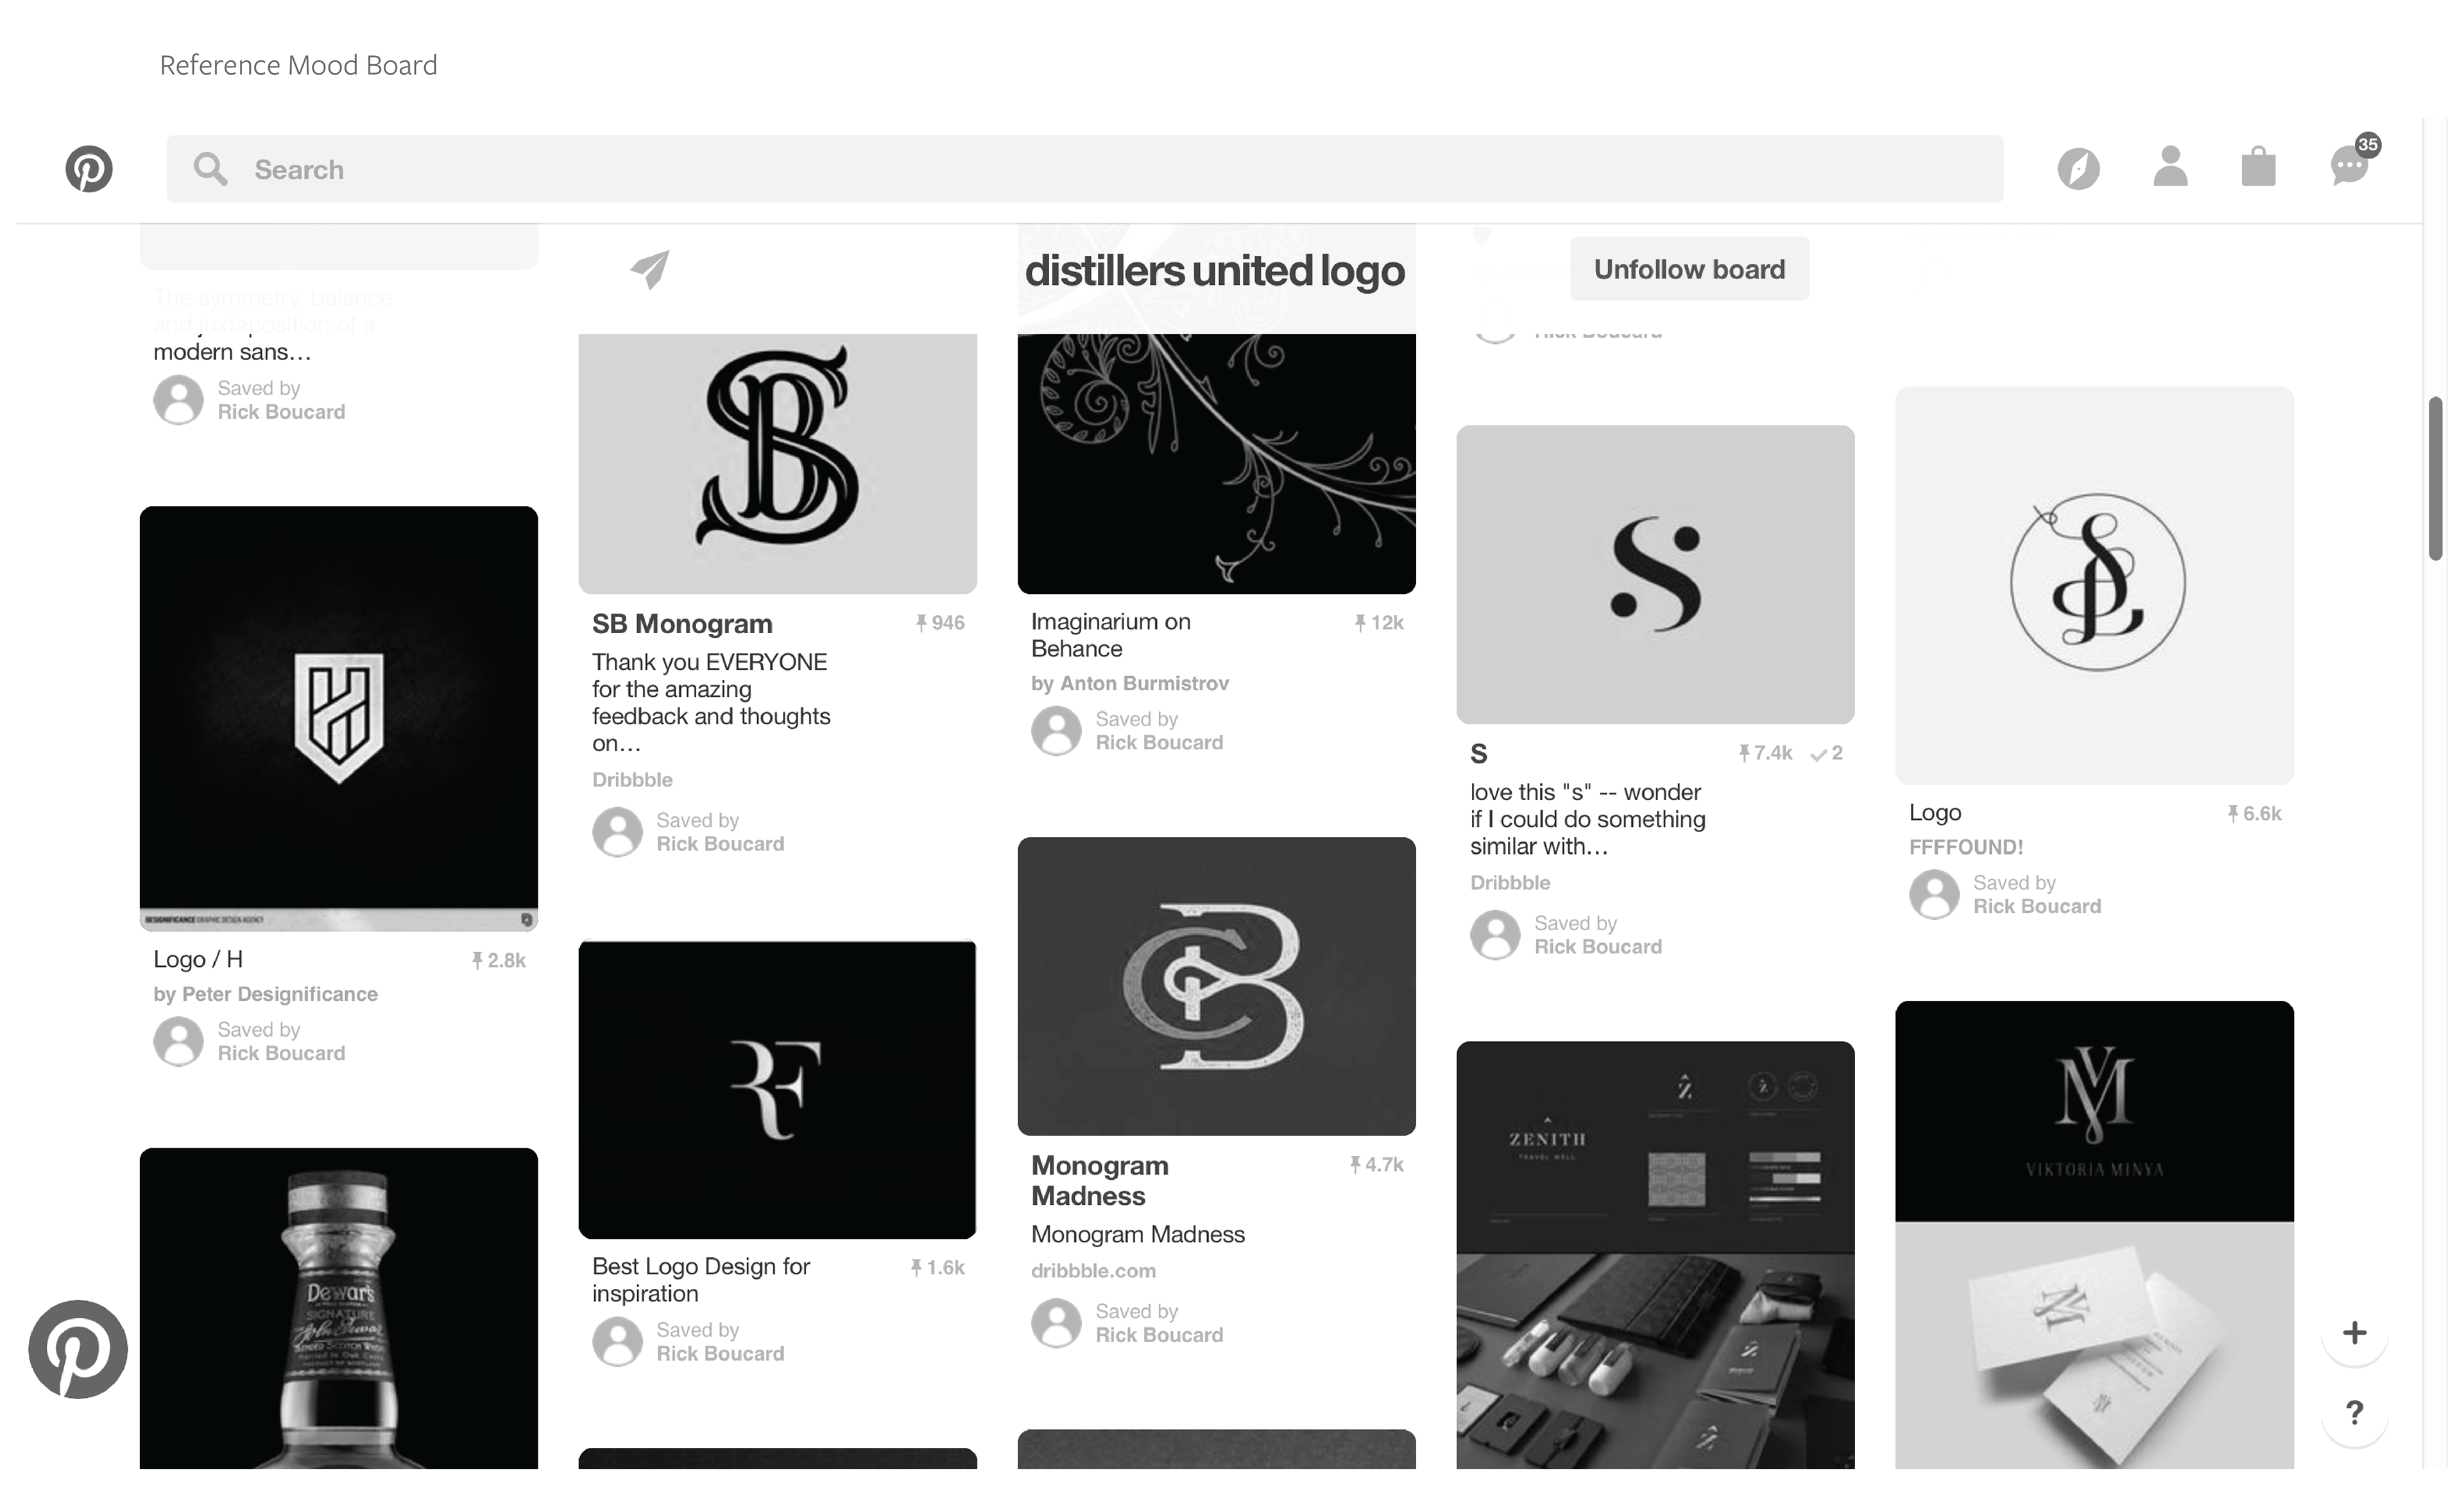
Task: Click the large round Pinterest badge
Action: [78, 1349]
